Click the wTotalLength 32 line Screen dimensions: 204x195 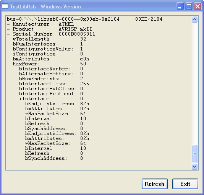49,39
